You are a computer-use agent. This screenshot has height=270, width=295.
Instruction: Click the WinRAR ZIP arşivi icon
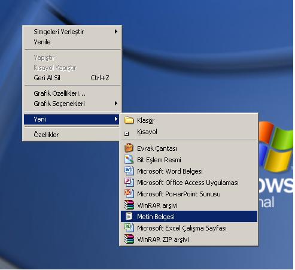click(129, 239)
